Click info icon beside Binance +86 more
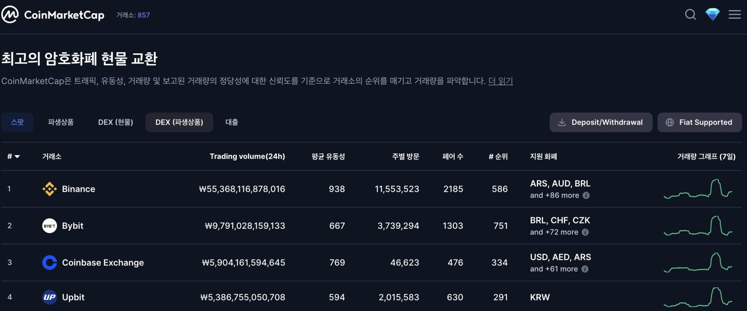Viewport: 747px width, 311px height. [x=586, y=195]
